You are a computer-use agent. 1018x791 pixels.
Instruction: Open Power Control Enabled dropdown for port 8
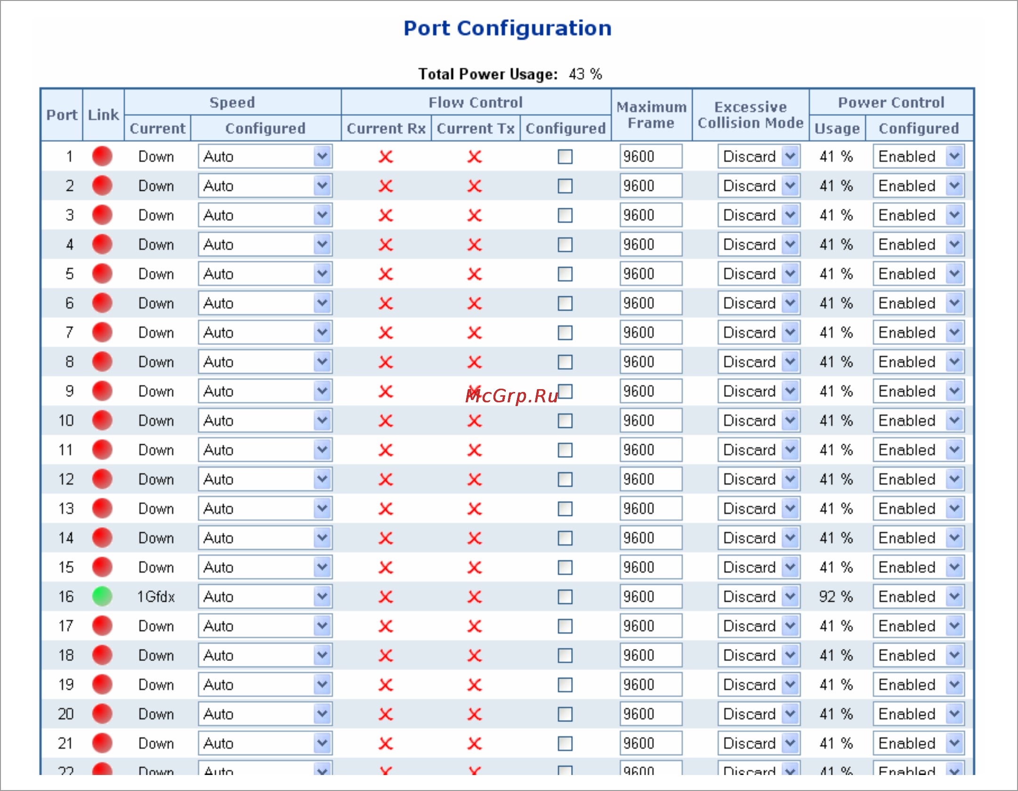coord(919,362)
